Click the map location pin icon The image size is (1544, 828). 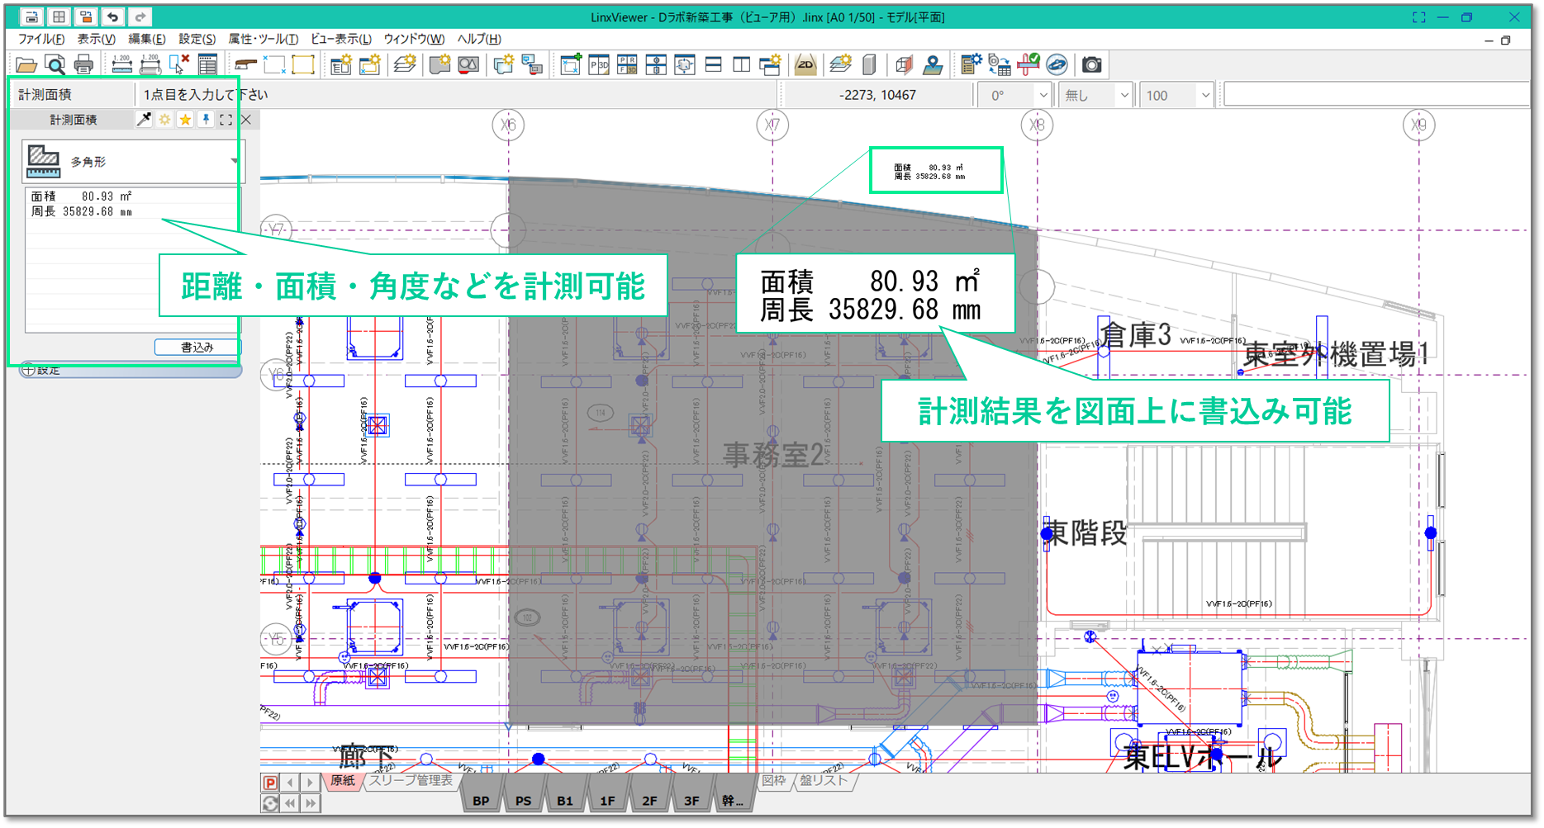(x=933, y=65)
